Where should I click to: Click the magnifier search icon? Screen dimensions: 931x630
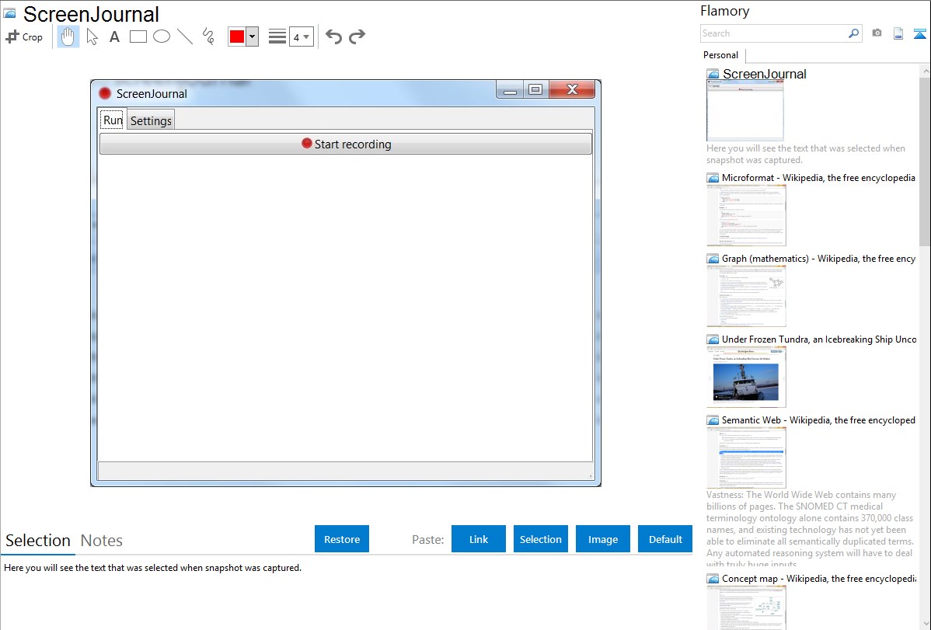tap(854, 33)
